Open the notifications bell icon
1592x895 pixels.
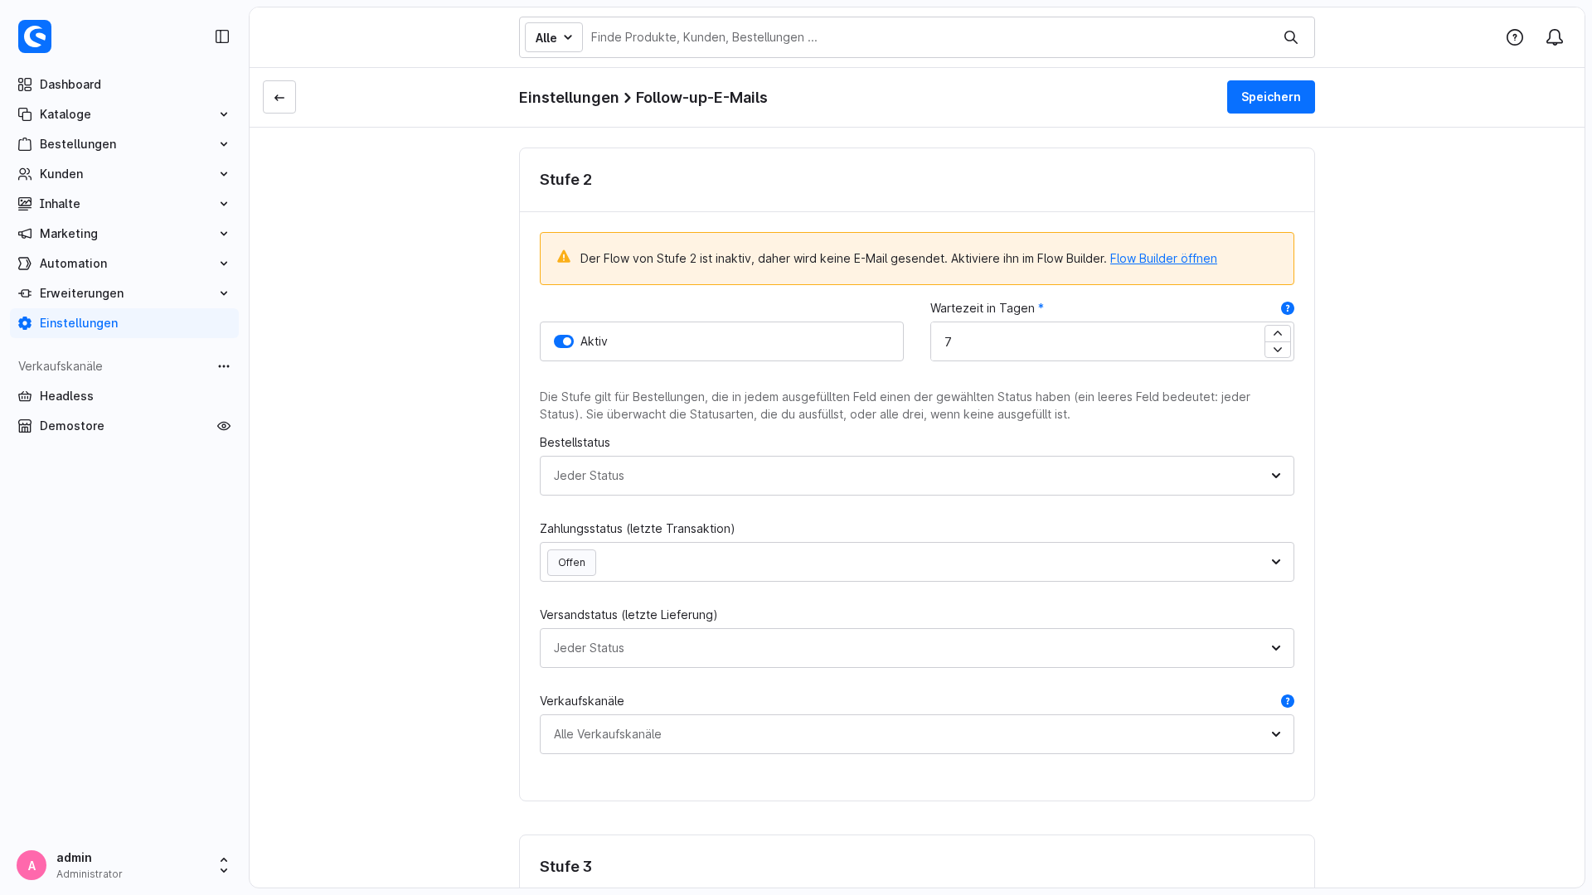click(x=1555, y=37)
